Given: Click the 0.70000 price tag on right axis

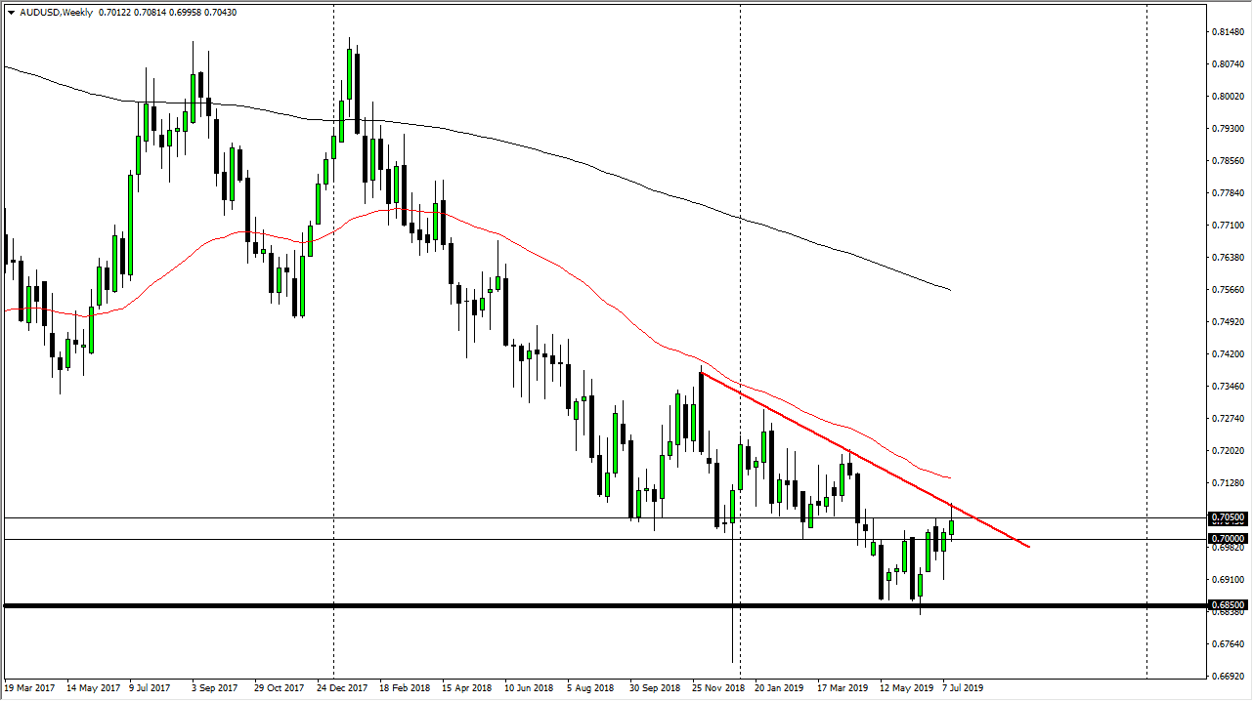Looking at the screenshot, I should point(1223,540).
